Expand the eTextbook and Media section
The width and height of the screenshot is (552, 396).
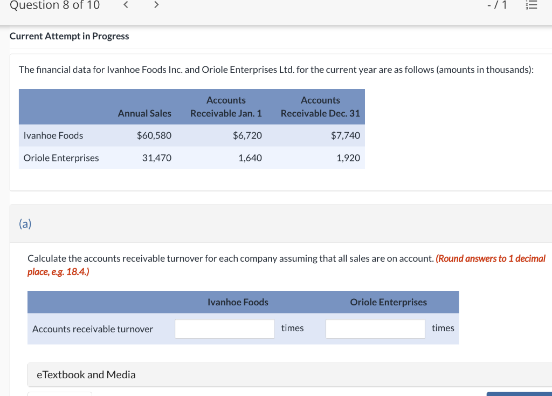(x=86, y=374)
